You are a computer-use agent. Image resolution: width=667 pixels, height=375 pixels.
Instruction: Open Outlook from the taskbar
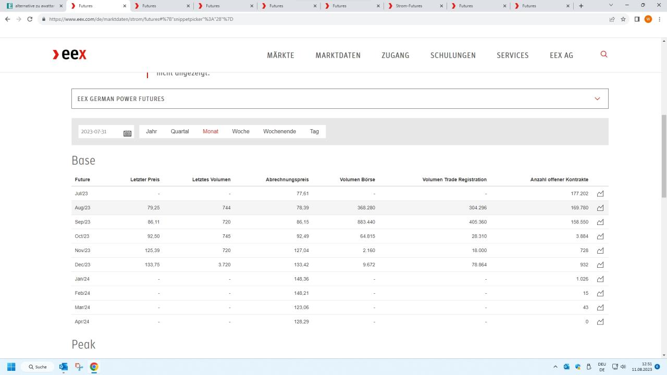click(64, 367)
